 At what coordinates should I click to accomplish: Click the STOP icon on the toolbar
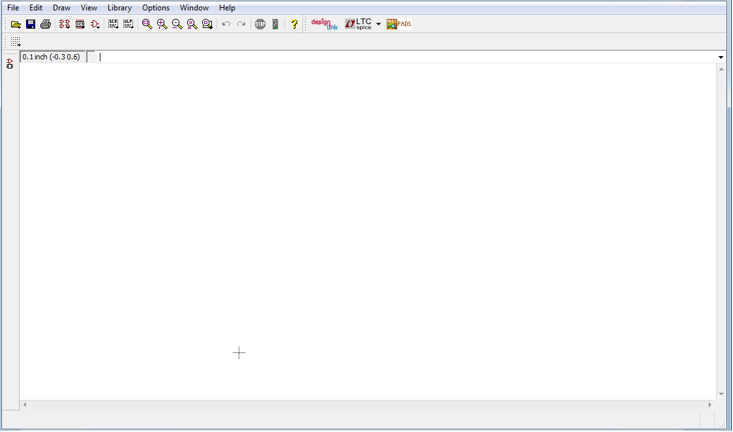pyautogui.click(x=260, y=23)
